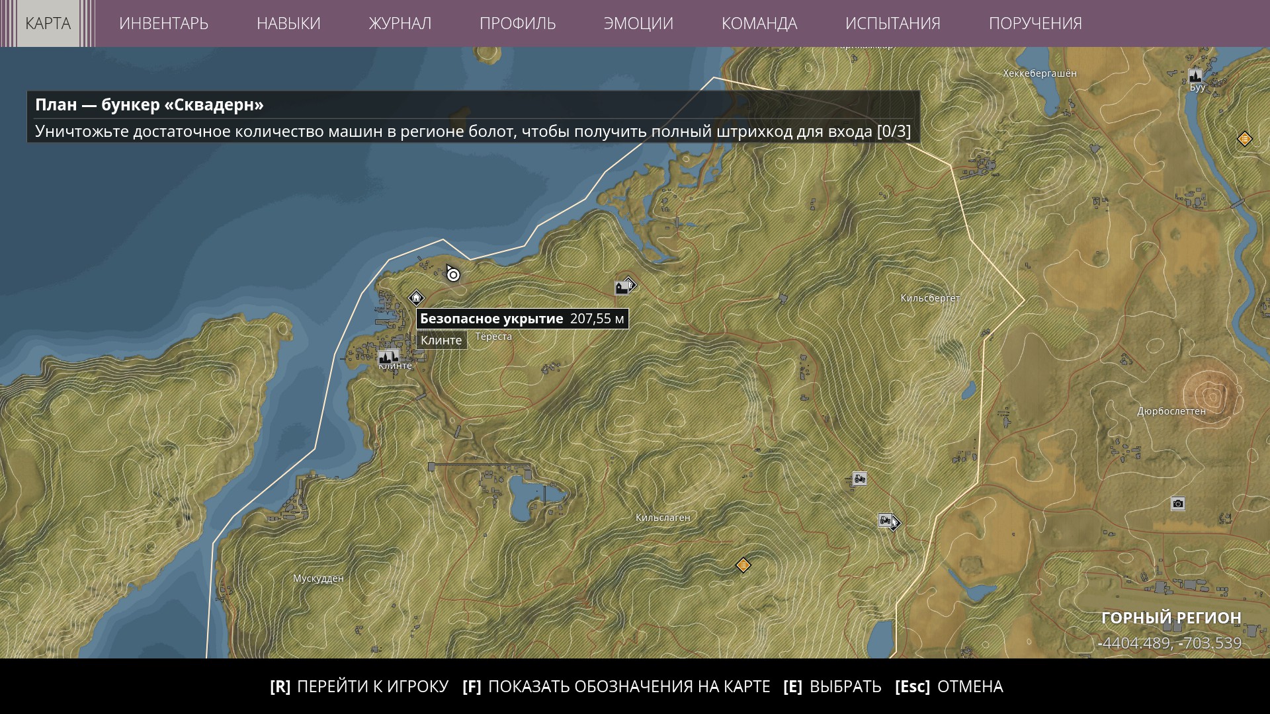Go to the ЖУРНАЛ tab
The image size is (1270, 714).
click(400, 23)
